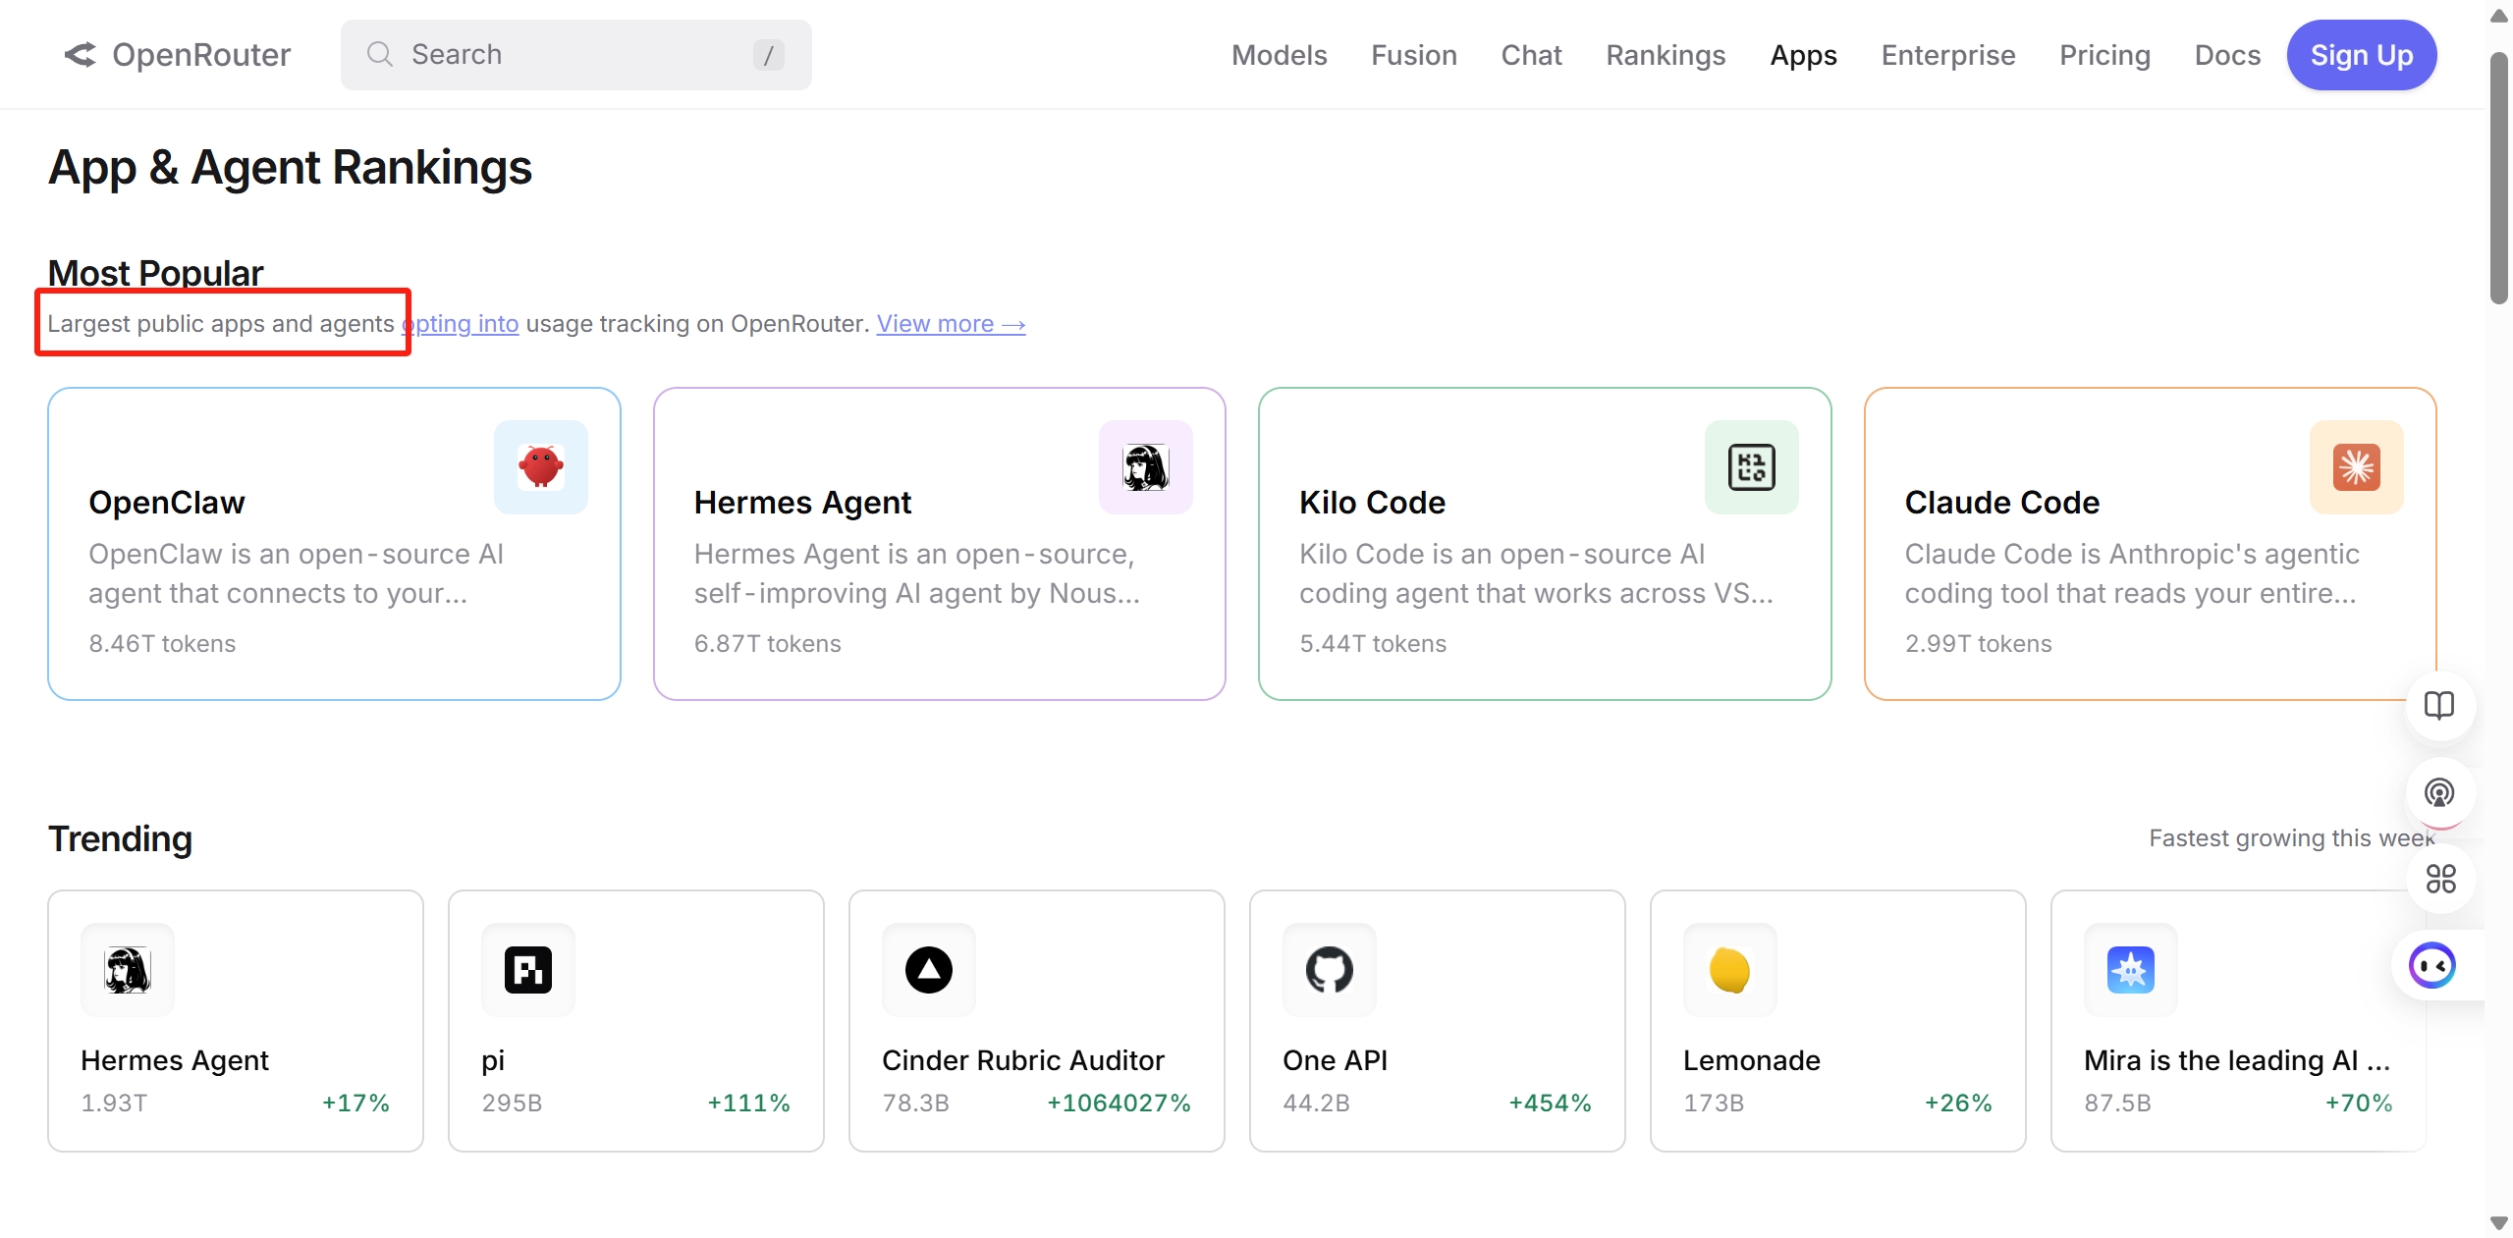Click the Claude Code starburst icon

[2357, 467]
